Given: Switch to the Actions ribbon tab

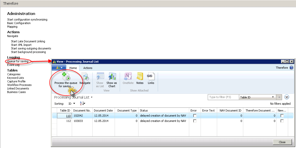Looking at the screenshot, I should pos(88,68).
